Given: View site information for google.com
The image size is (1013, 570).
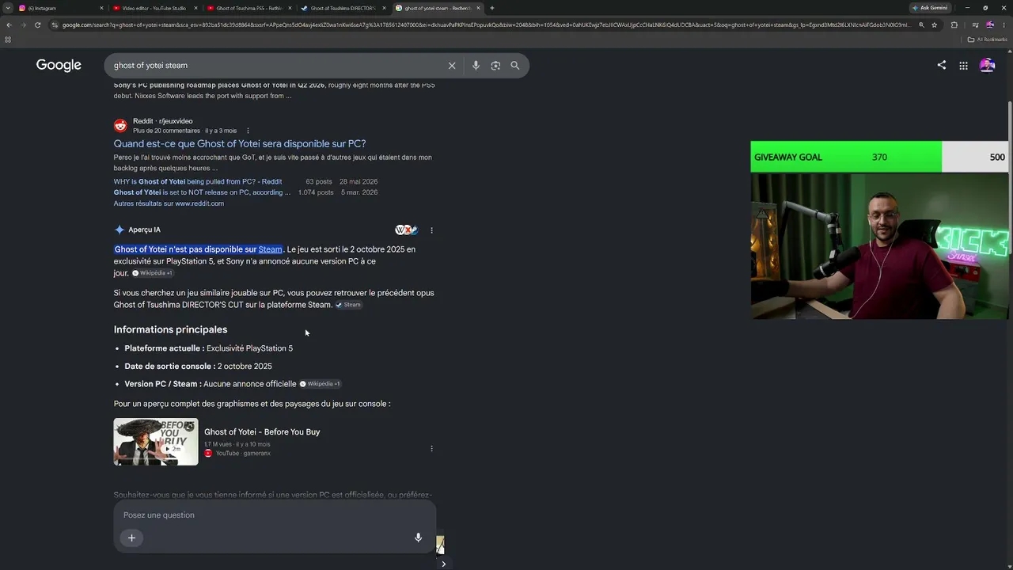Looking at the screenshot, I should pos(55,25).
